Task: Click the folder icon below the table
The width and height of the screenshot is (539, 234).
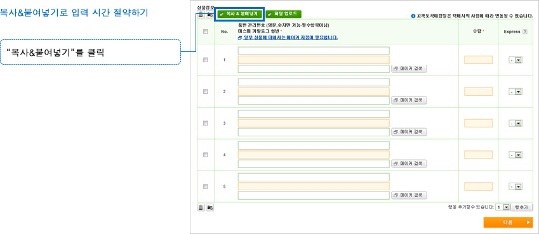Action: 210,207
